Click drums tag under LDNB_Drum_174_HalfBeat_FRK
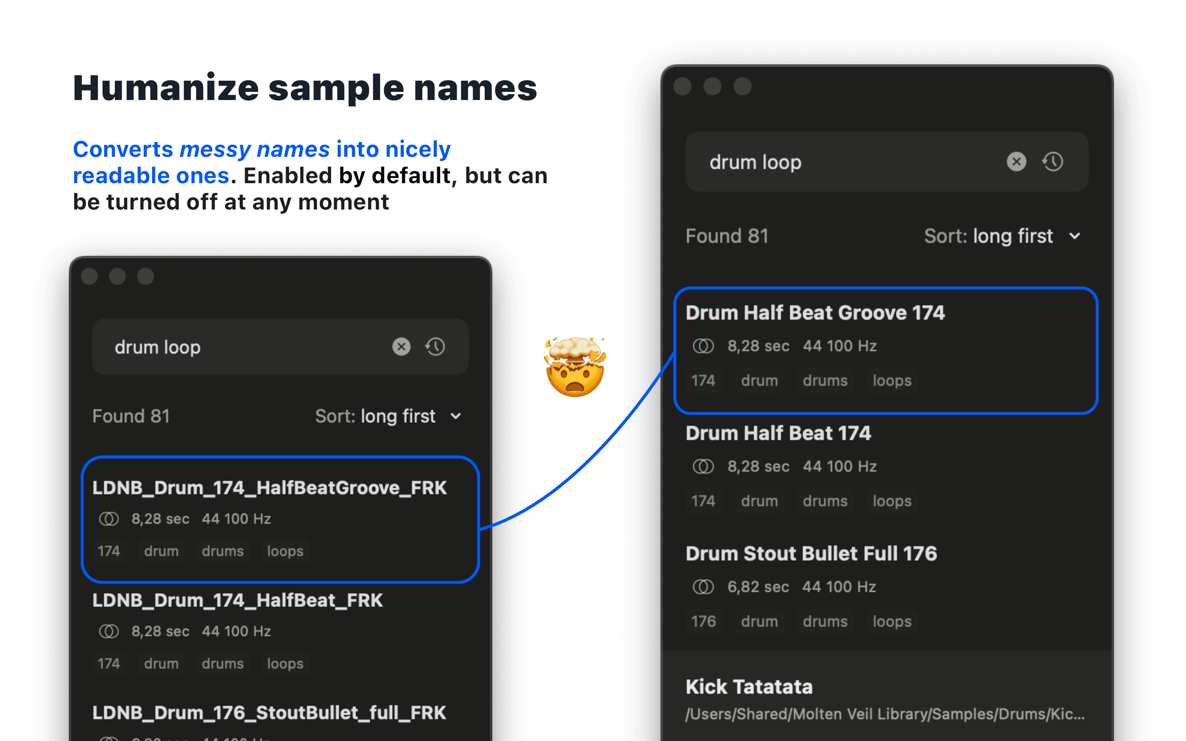 click(222, 664)
